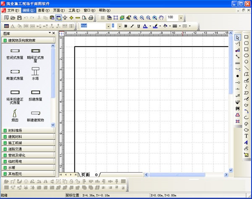The height and width of the screenshot is (199, 252).
Task: Click the New document icon
Action: coord(6,18)
